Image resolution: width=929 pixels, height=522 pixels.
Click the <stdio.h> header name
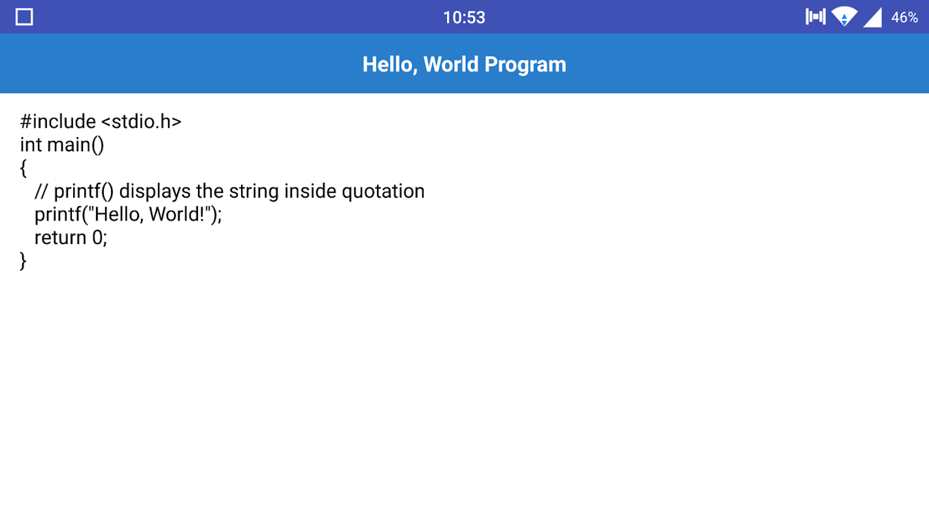coord(141,121)
